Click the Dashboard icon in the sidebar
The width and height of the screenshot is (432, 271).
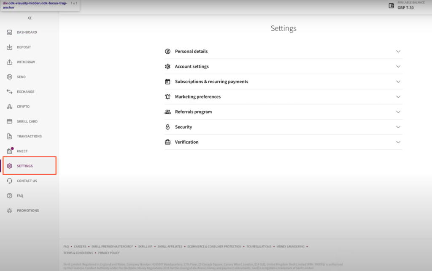pos(9,32)
